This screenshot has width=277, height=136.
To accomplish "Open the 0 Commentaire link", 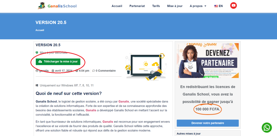I will 106,71.
